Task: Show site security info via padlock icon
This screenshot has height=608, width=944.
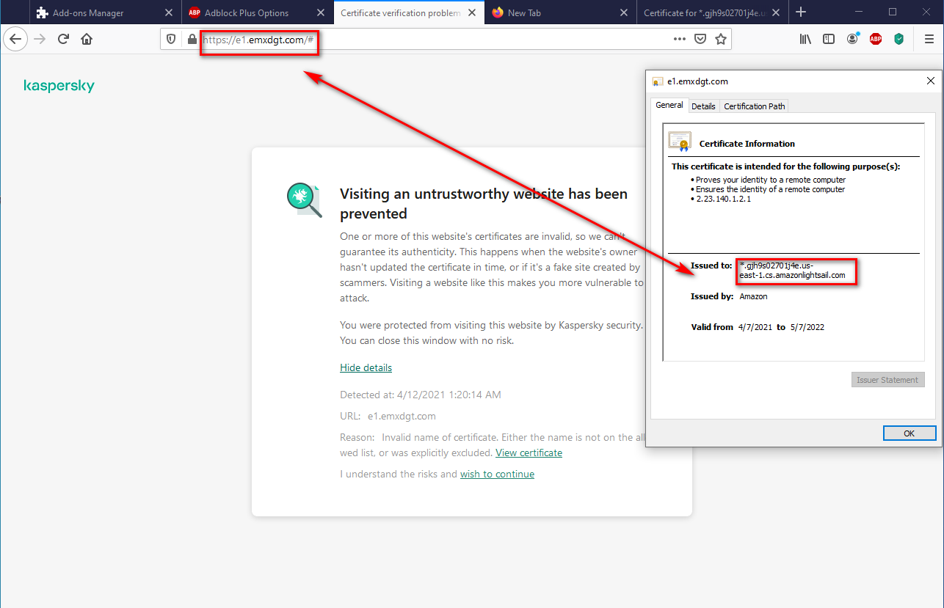Action: click(x=192, y=40)
